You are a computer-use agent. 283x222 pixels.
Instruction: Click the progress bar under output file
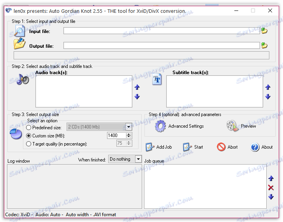pyautogui.click(x=142, y=55)
